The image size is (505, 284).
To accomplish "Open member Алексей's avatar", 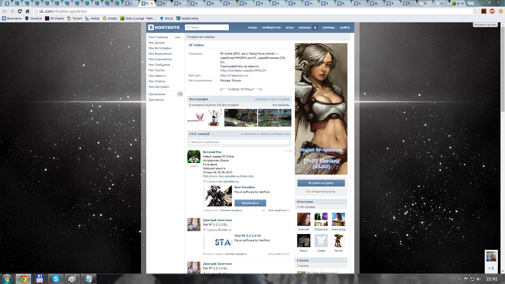I will [x=304, y=219].
